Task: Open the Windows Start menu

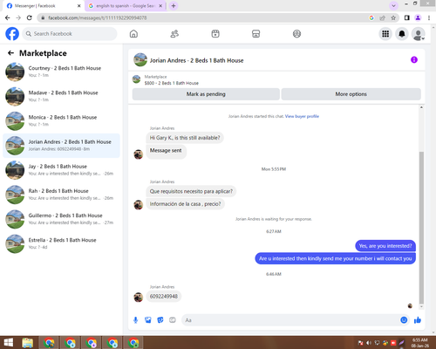Action: tap(8, 343)
